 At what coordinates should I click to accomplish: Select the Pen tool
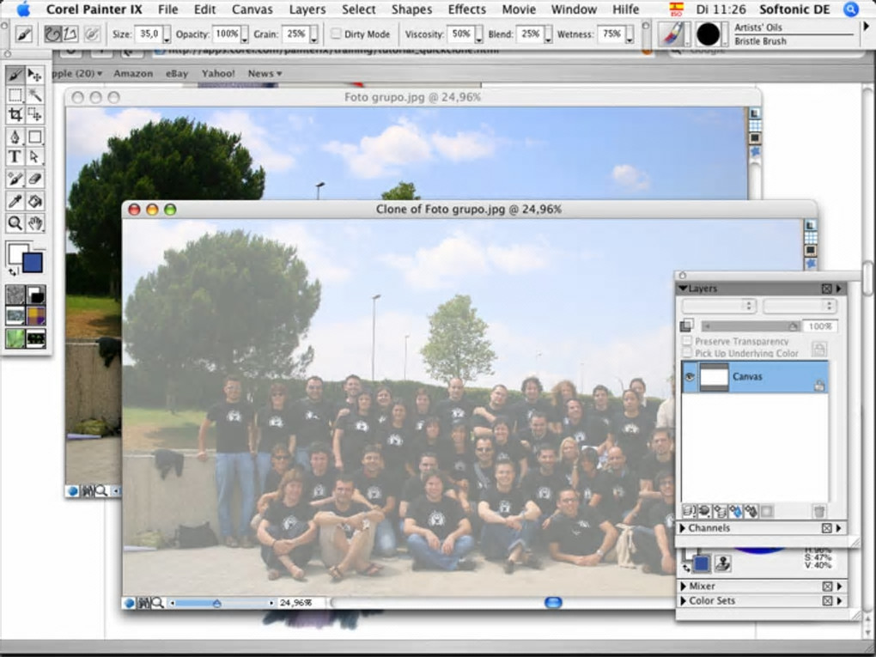15,137
